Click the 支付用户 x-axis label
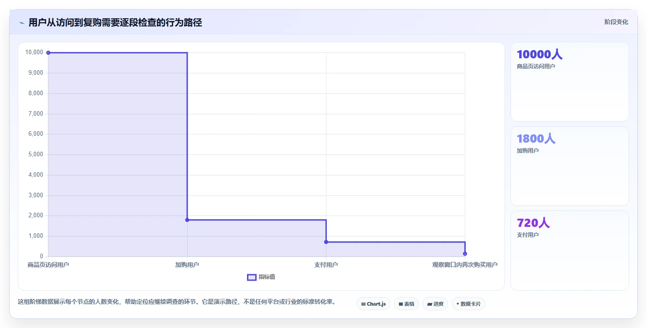Screen dimensions: 647x328 pyautogui.click(x=326, y=265)
